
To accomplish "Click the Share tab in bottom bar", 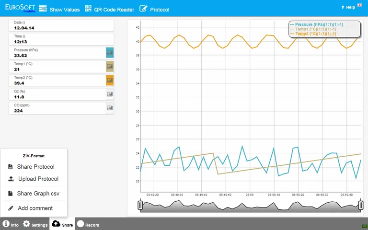I will click(x=62, y=224).
